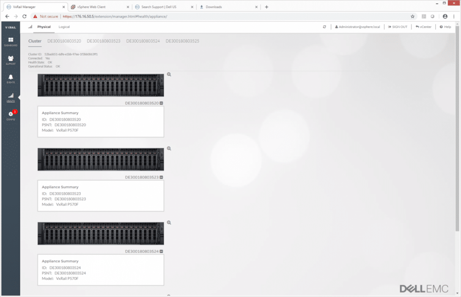Zoom into appliance DE300180803523 with magnifier icon
The image size is (461, 297).
(x=169, y=148)
